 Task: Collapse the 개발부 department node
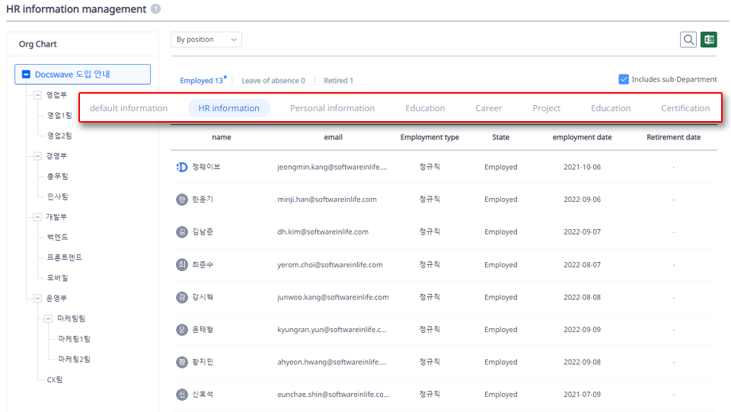[37, 217]
